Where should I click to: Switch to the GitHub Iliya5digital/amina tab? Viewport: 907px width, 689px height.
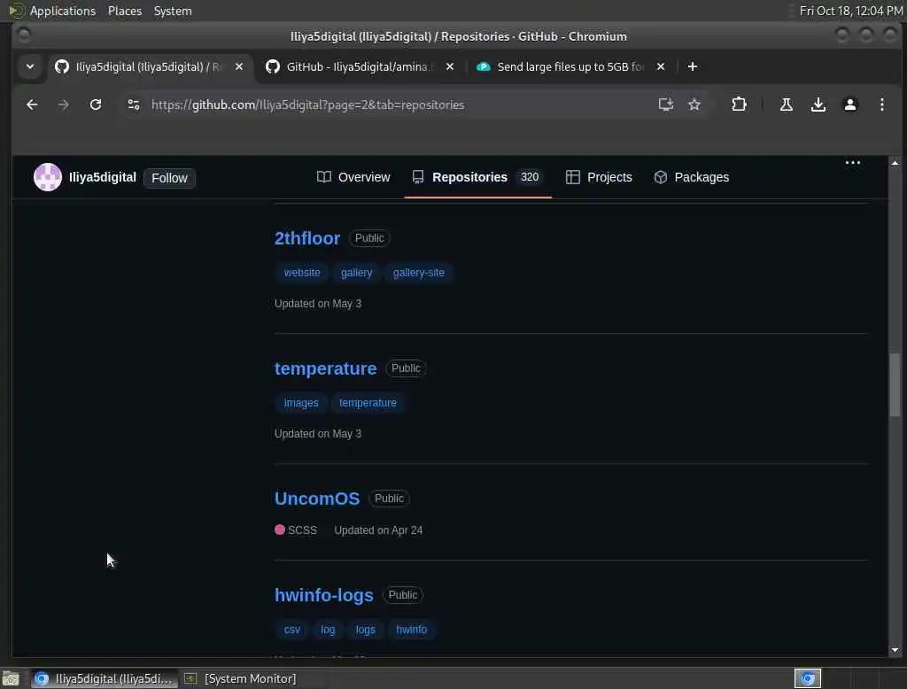[360, 66]
